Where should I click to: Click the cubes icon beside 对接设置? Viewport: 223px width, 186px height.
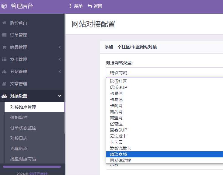click(x=4, y=96)
